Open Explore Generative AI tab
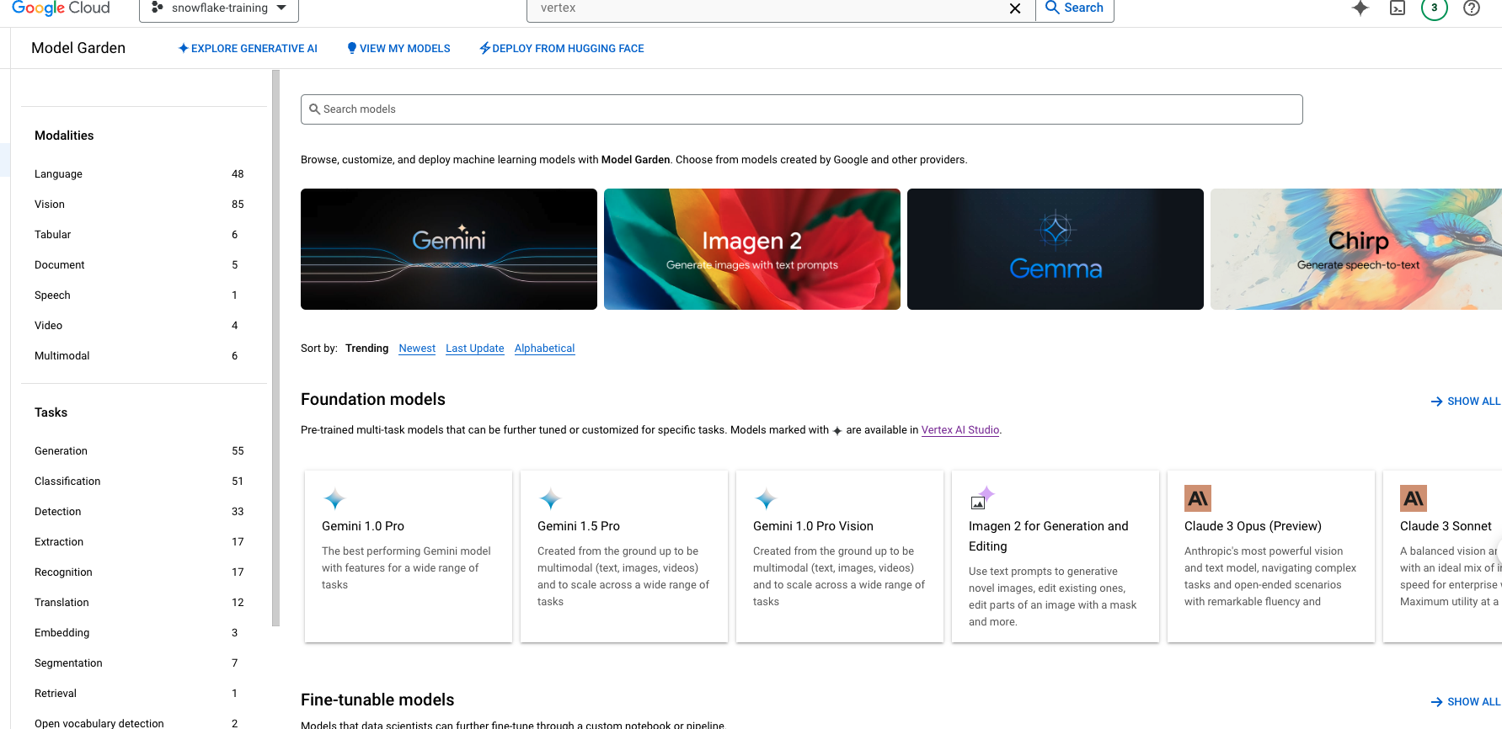1502x729 pixels. tap(248, 49)
